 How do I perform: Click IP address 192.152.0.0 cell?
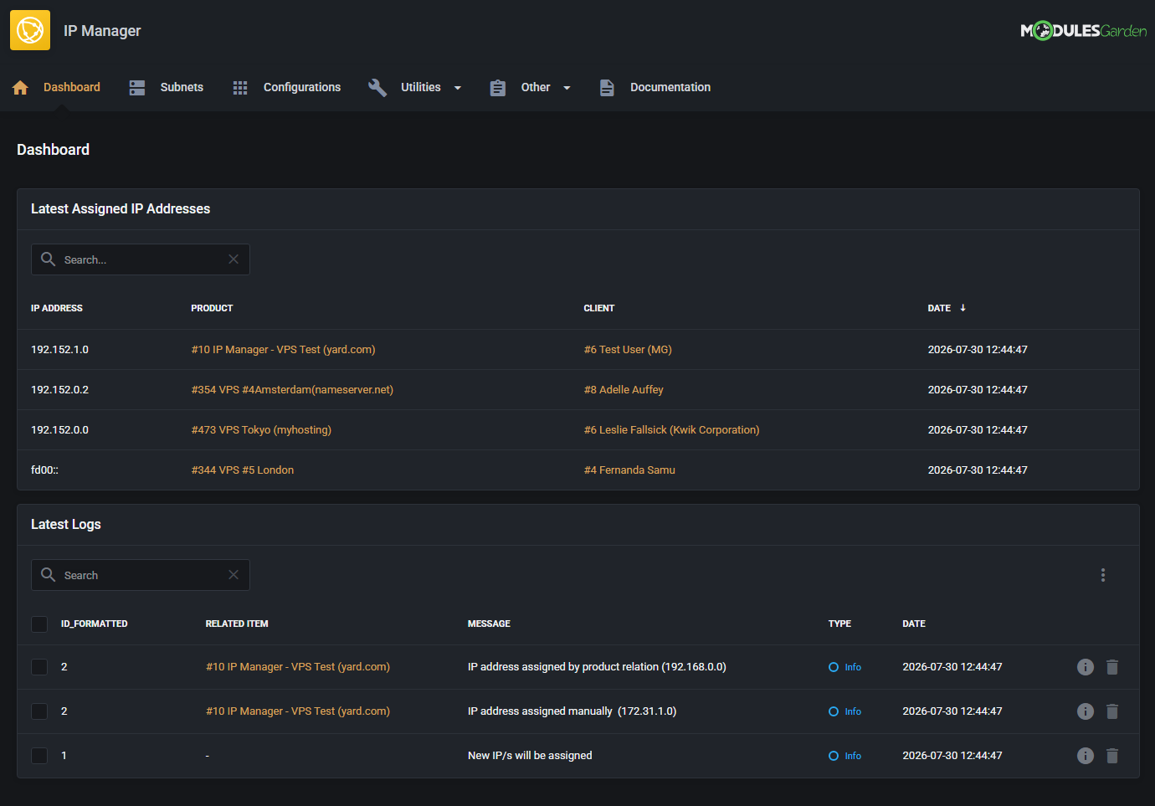[59, 430]
